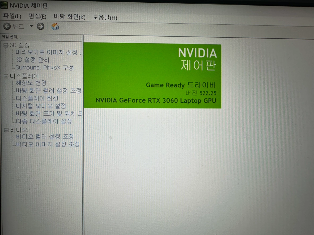Select 디스플레이 회전 in the sidebar
Image resolution: width=314 pixels, height=235 pixels.
pos(37,98)
